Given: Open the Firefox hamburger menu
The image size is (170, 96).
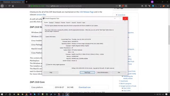Looking at the screenshot, I should point(168,6).
